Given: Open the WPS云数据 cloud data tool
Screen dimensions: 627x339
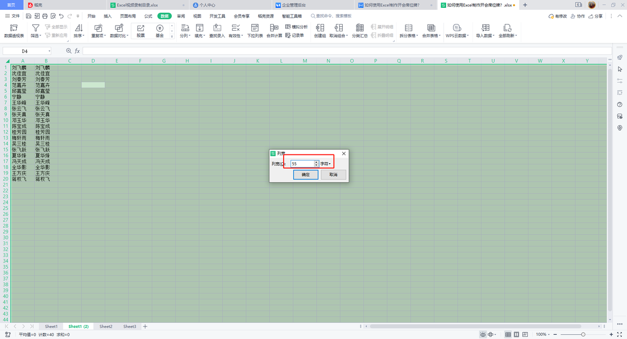Looking at the screenshot, I should point(457,31).
